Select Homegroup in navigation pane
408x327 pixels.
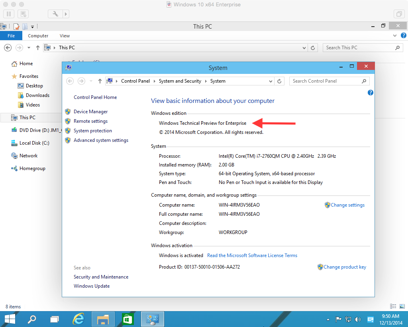click(x=28, y=168)
